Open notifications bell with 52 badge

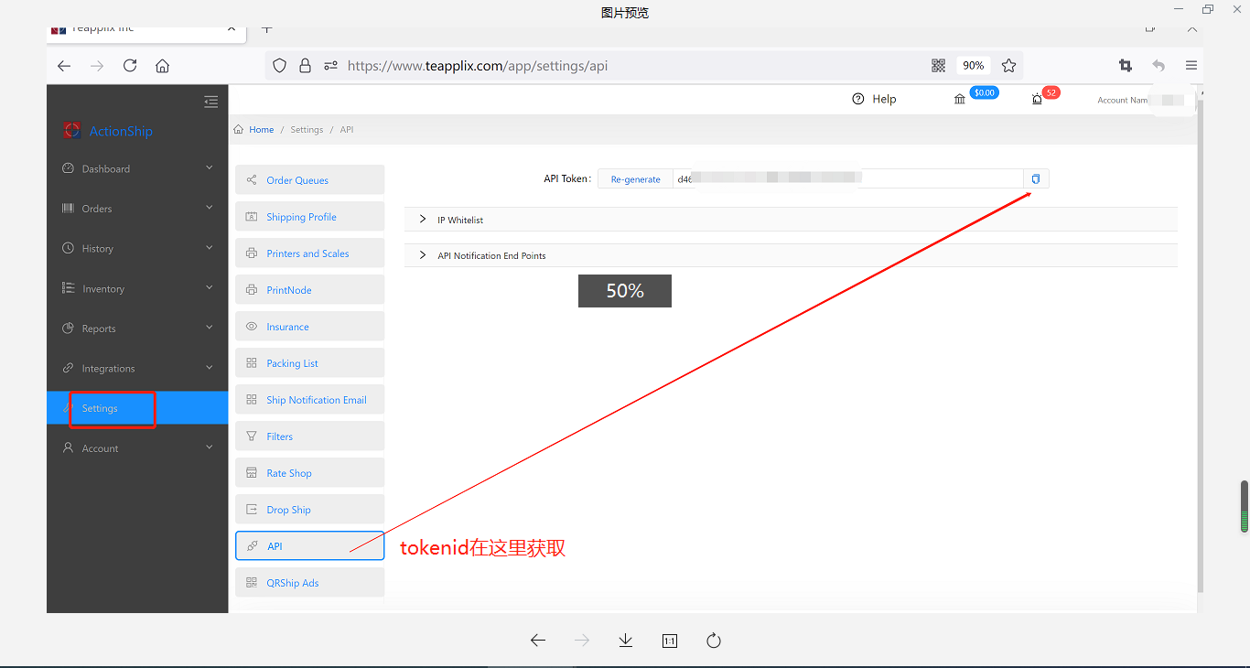[1037, 99]
